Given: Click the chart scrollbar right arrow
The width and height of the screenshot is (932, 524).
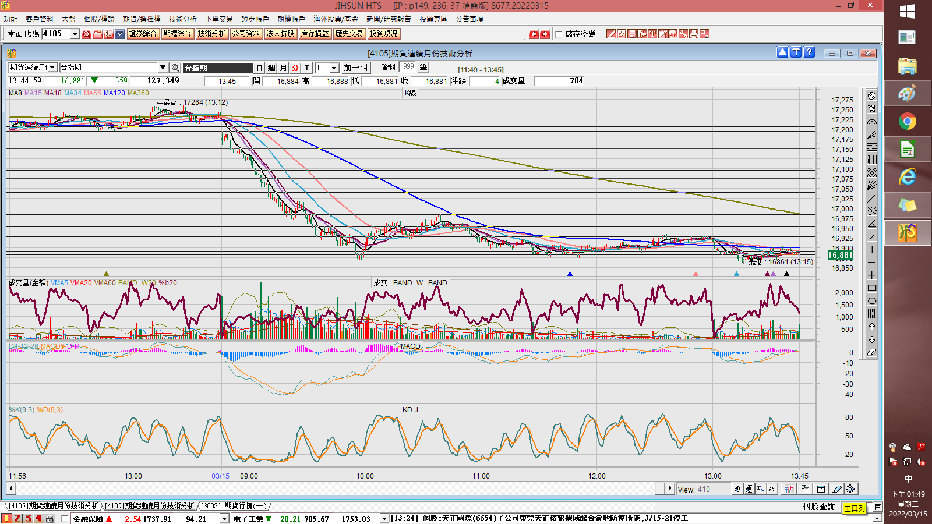Looking at the screenshot, I should tap(670, 488).
